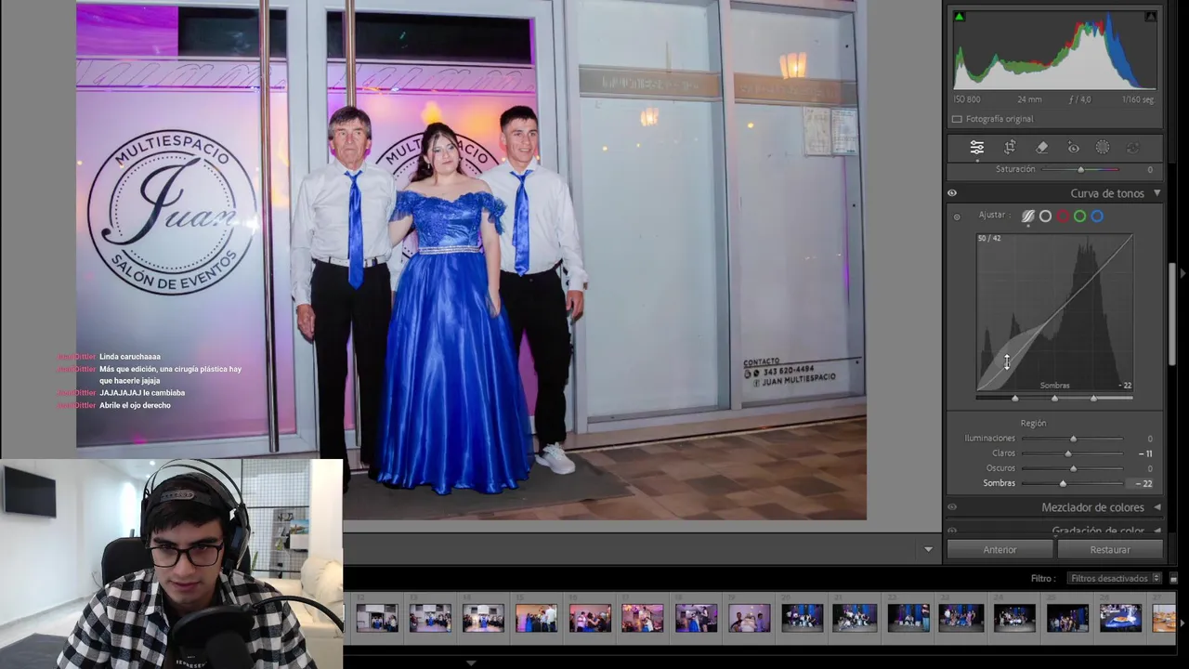Click the Claros slider handle

1068,453
